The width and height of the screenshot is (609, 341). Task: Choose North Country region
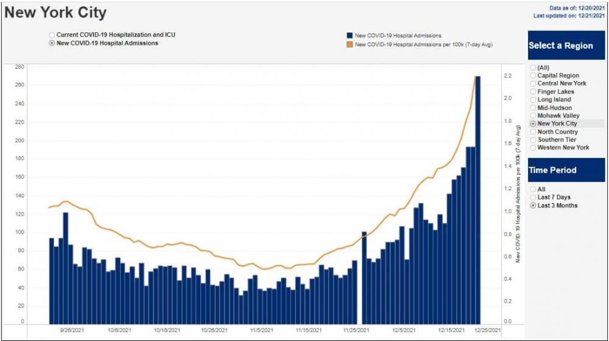(x=533, y=132)
